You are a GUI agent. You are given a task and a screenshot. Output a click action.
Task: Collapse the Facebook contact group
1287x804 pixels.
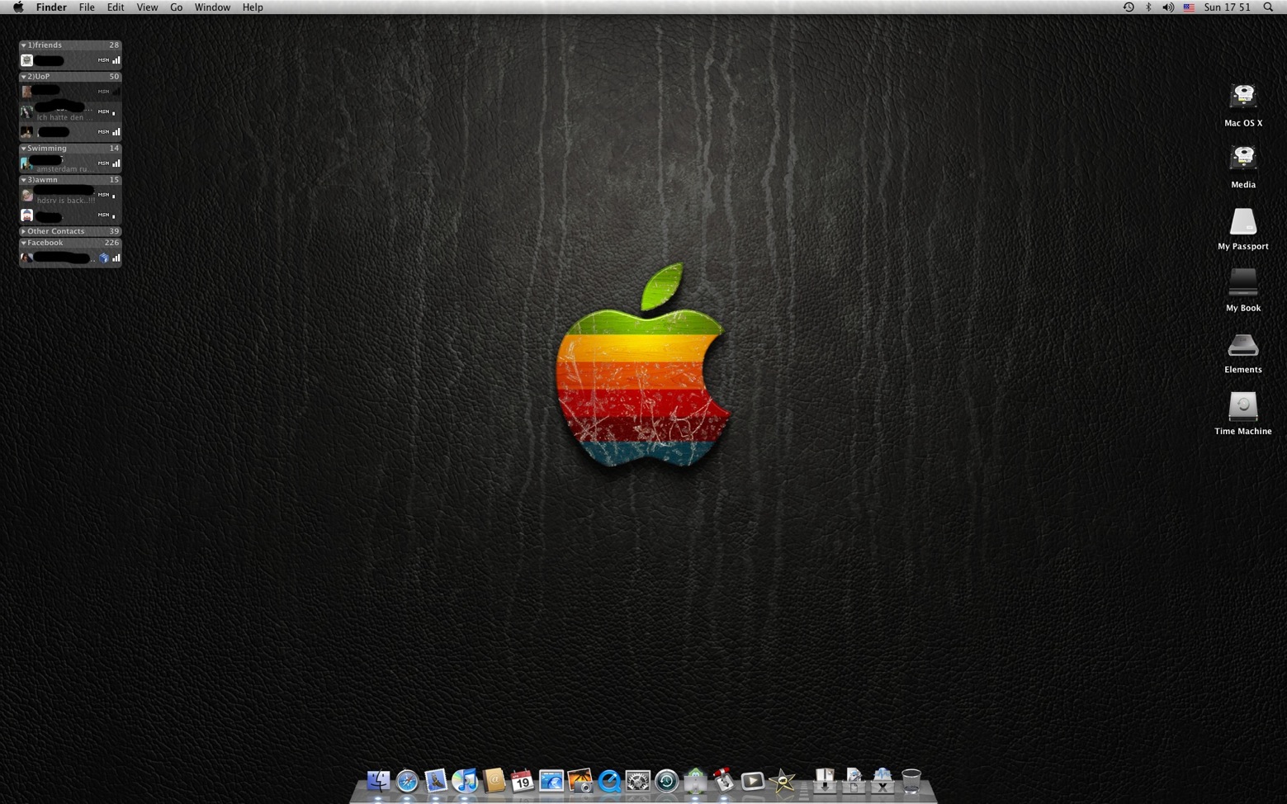(23, 244)
